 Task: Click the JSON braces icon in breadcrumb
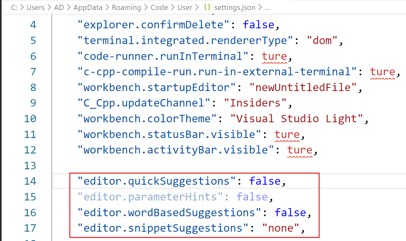207,7
